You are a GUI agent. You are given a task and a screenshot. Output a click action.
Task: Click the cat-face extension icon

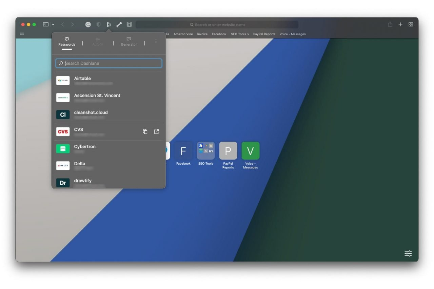[x=129, y=24]
